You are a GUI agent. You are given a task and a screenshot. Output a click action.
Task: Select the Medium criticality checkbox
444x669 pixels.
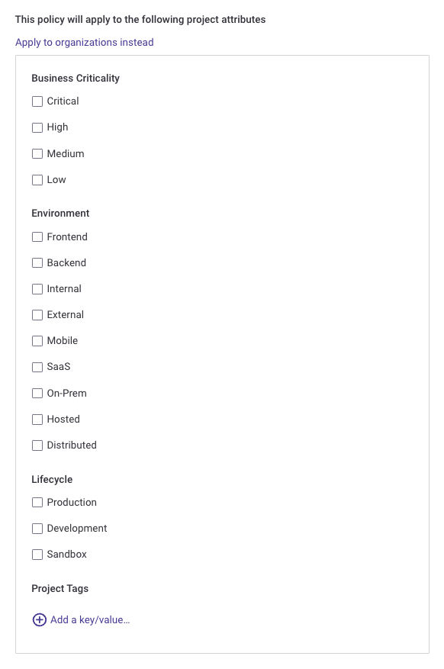[37, 153]
